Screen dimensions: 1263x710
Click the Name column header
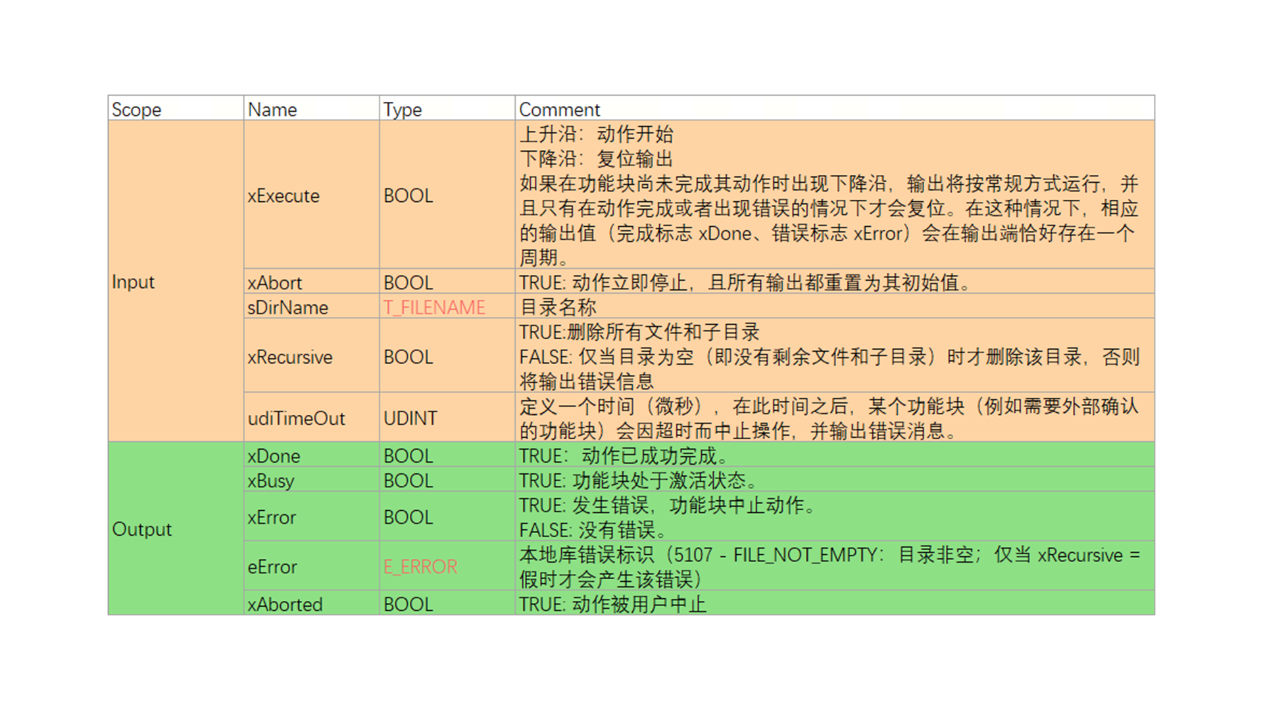pos(272,109)
